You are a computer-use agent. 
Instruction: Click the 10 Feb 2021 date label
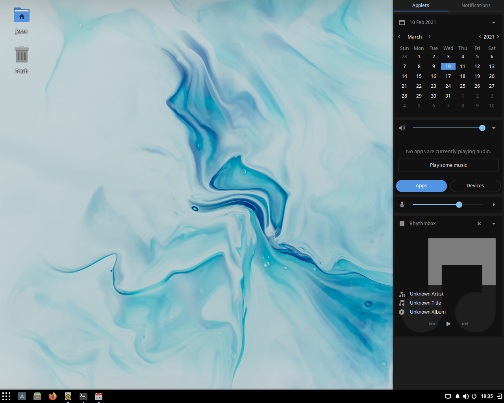(x=423, y=22)
